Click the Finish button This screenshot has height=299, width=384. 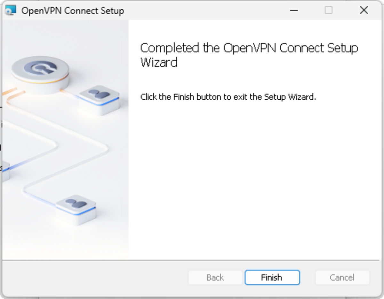tap(272, 277)
